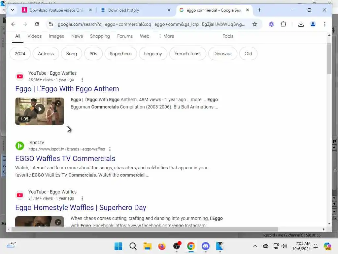Open the purple gear extension icon

pos(271,24)
